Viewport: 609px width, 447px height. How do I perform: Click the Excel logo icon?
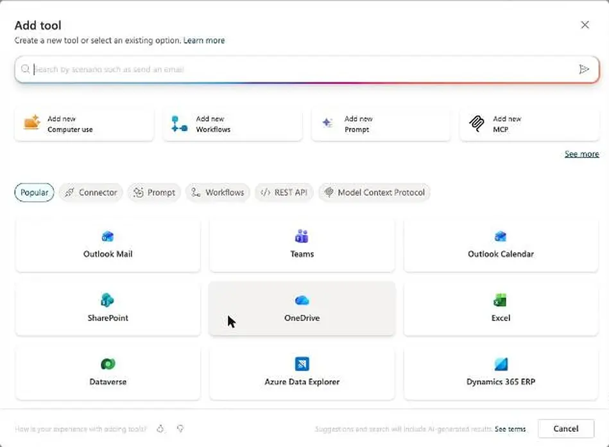click(501, 300)
